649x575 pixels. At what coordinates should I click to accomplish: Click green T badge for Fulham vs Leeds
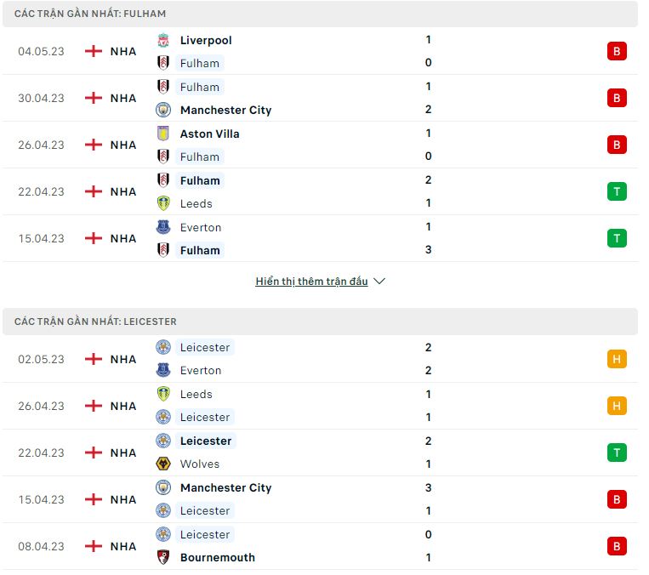[x=617, y=191]
